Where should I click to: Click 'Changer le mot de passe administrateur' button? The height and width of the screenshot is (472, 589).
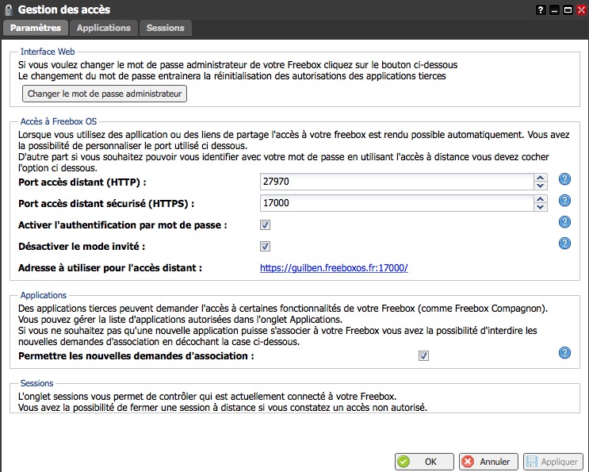tap(105, 94)
